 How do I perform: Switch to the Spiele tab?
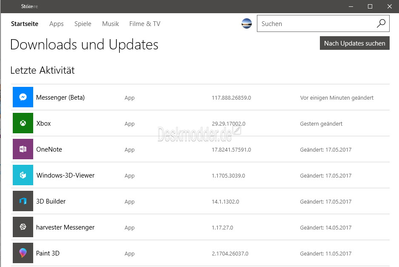[83, 24]
